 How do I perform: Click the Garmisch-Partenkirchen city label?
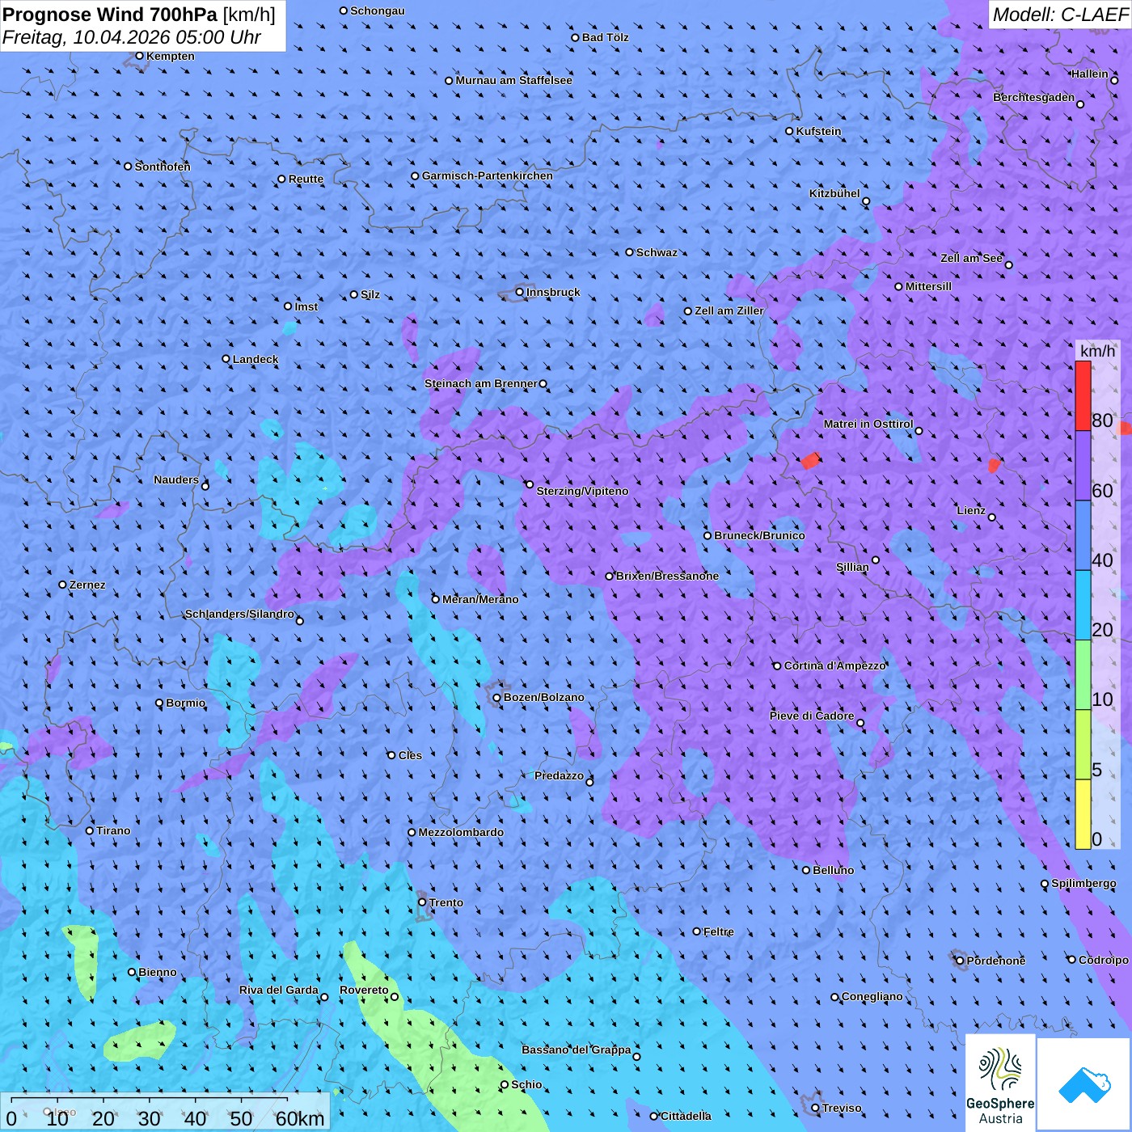[488, 175]
